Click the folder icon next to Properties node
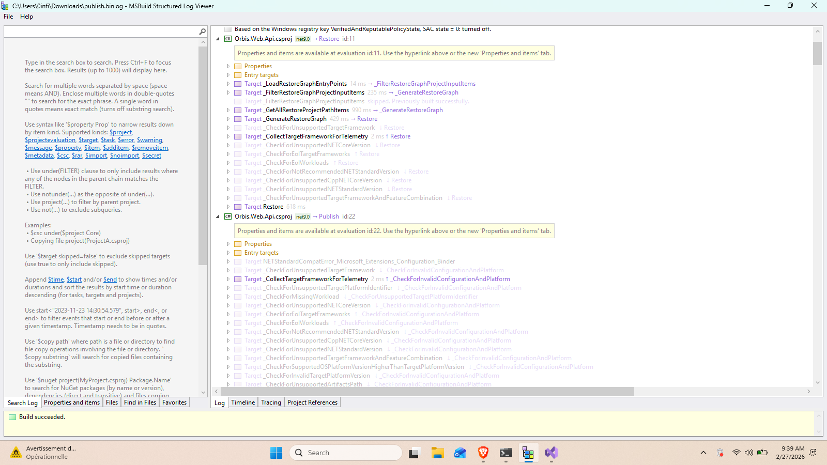Image resolution: width=827 pixels, height=465 pixels. (238, 66)
